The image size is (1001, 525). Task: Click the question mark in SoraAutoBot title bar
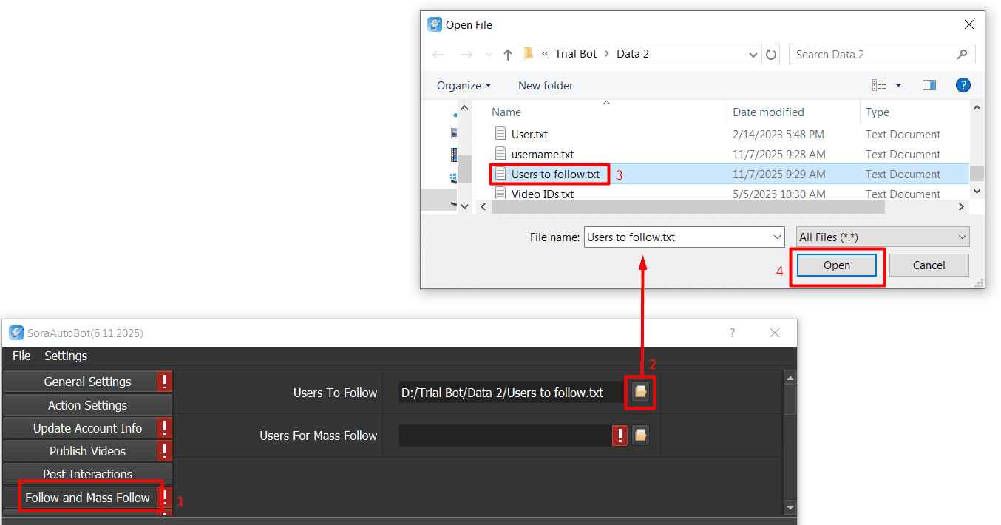(732, 333)
